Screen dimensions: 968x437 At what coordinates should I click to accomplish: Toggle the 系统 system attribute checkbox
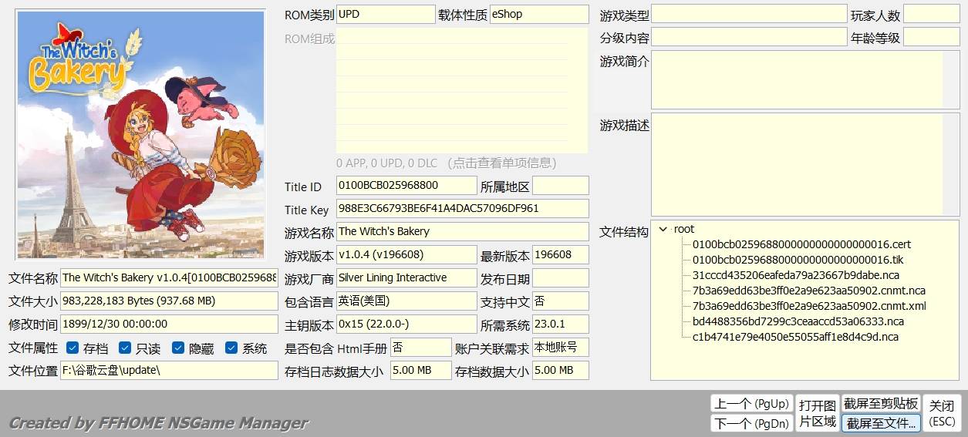pyautogui.click(x=231, y=348)
